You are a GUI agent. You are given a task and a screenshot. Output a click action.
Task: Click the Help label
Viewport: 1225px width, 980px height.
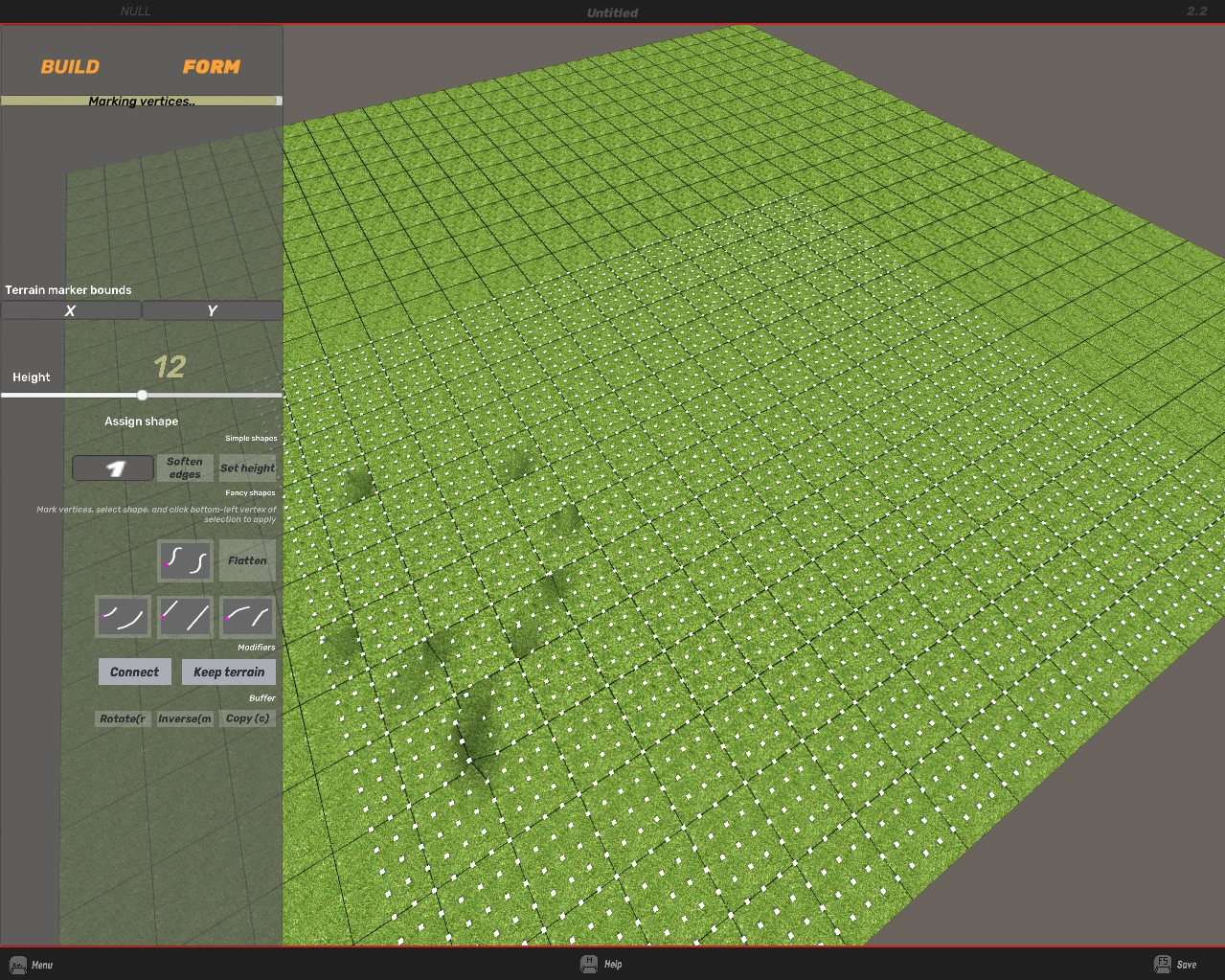[x=613, y=965]
